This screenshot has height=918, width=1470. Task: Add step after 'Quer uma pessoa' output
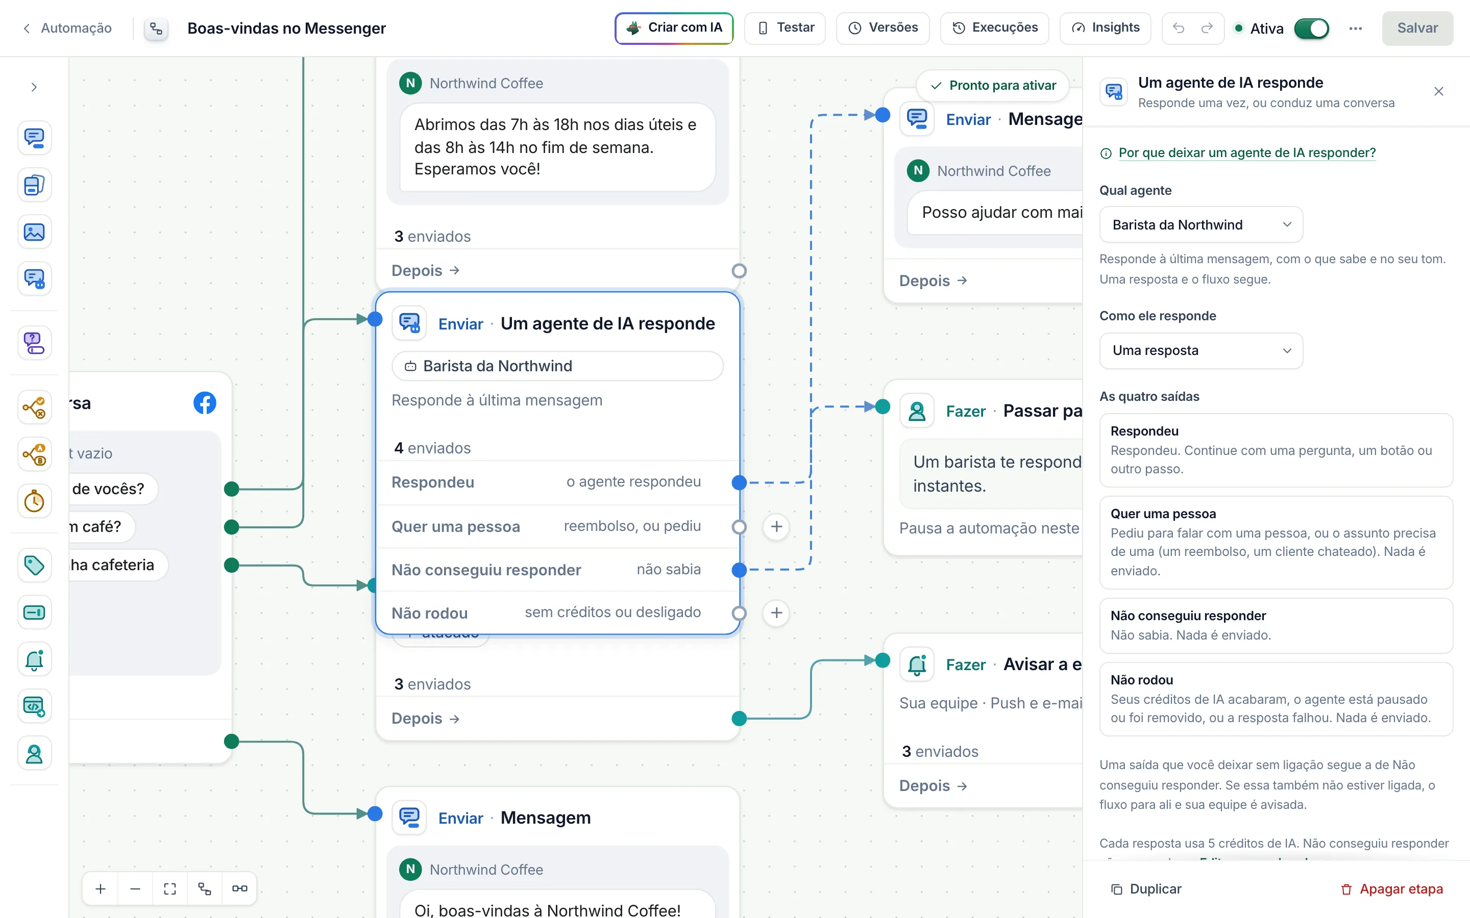point(776,526)
